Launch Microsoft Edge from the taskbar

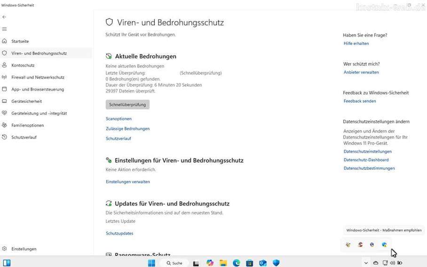237,263
